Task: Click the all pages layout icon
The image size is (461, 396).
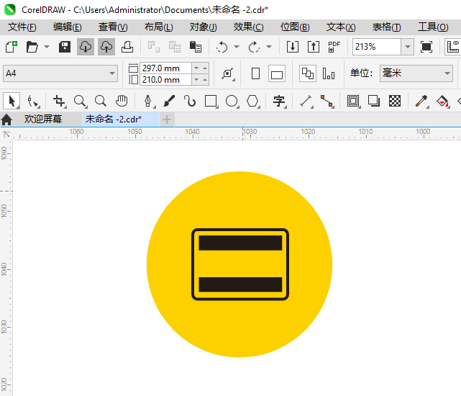Action: point(308,73)
